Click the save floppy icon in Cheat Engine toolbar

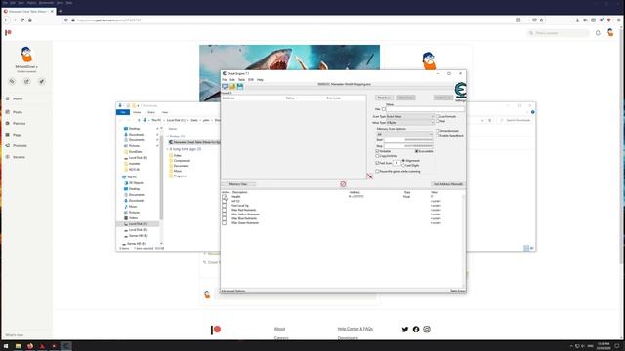tap(240, 86)
